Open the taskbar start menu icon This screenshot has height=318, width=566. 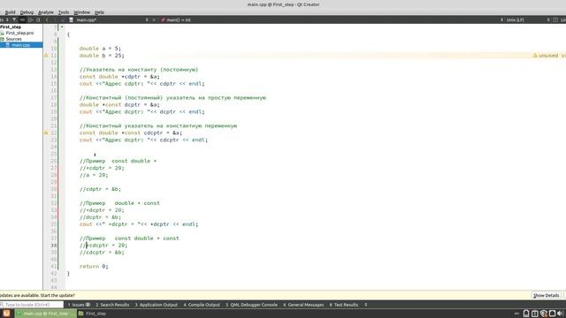(6, 314)
